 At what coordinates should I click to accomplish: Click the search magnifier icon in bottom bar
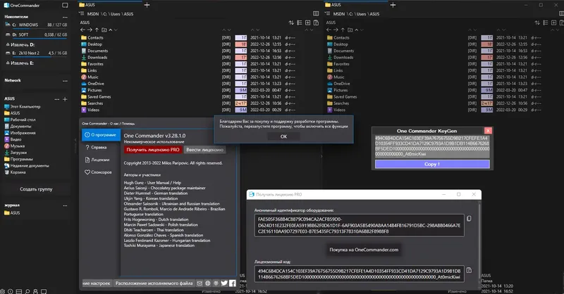click(x=27, y=291)
